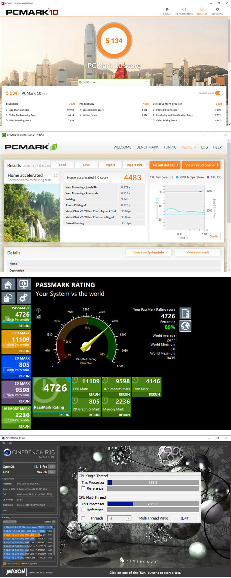Click This Processor single thread bar 469.9

coord(153,482)
